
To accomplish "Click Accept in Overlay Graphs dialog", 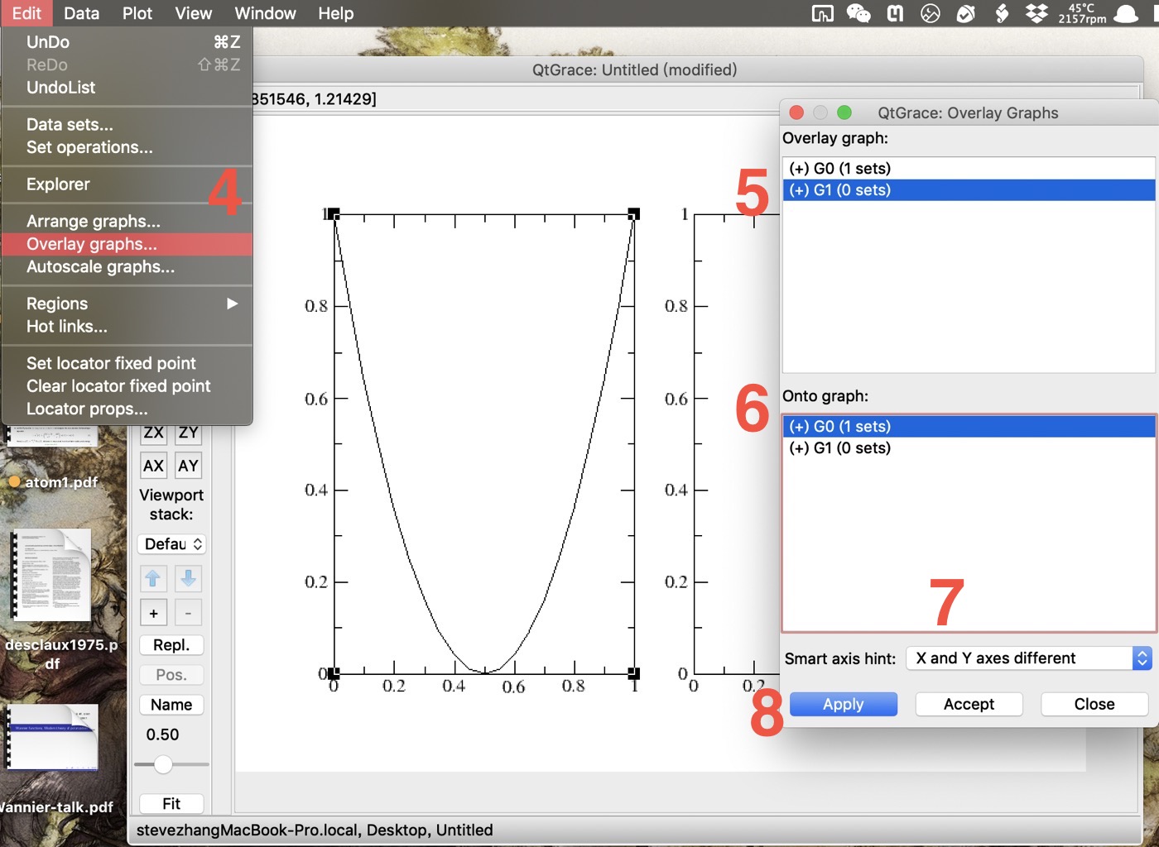I will coord(969,704).
